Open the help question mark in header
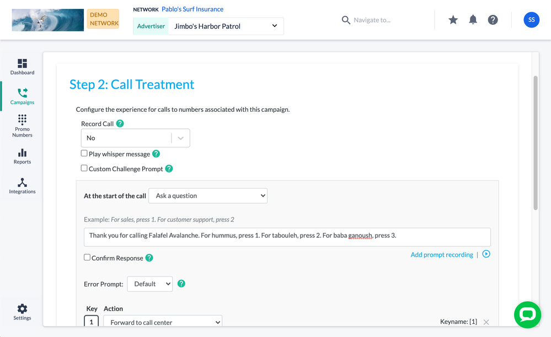The width and height of the screenshot is (551, 337). click(x=493, y=20)
